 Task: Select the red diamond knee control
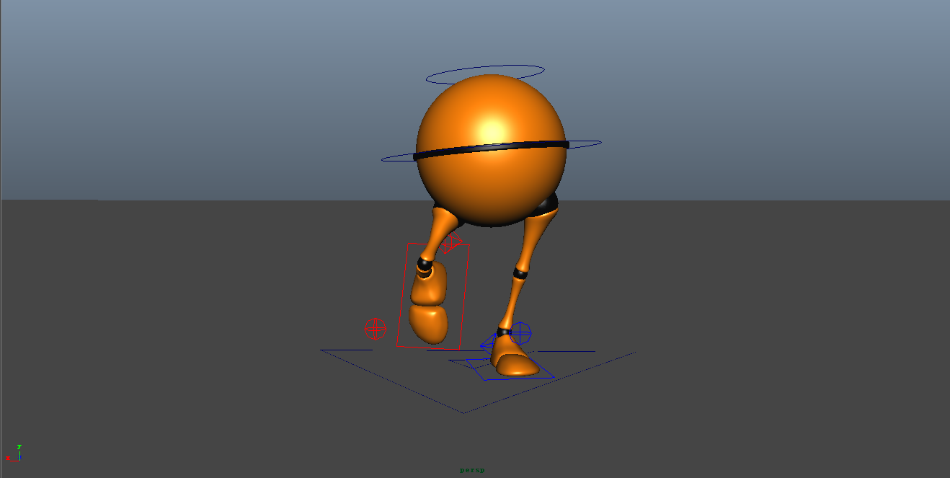coord(450,243)
